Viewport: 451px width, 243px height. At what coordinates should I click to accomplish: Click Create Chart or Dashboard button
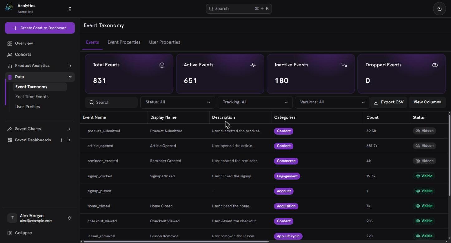tap(40, 28)
